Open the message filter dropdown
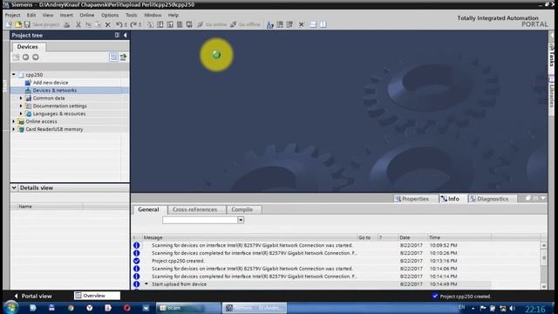The height and width of the screenshot is (314, 558). (241, 220)
